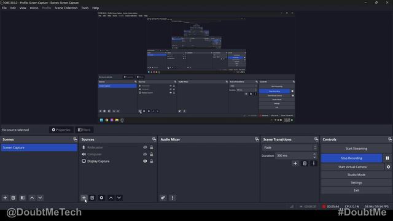Undock the Audio Mixer panel
The image size is (393, 221).
tap(257, 139)
